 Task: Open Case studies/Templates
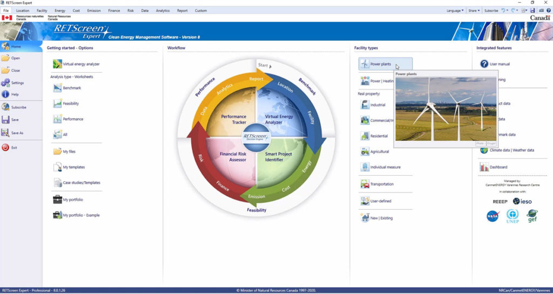pos(77,183)
